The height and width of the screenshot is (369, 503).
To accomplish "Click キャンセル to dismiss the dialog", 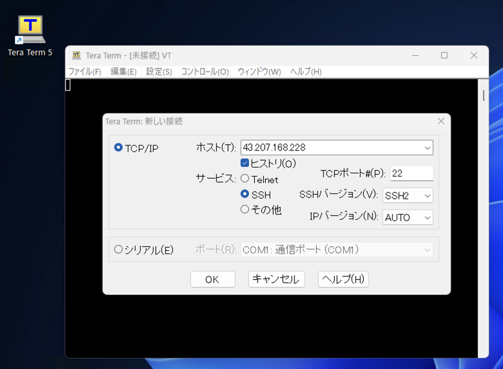I will (x=276, y=279).
